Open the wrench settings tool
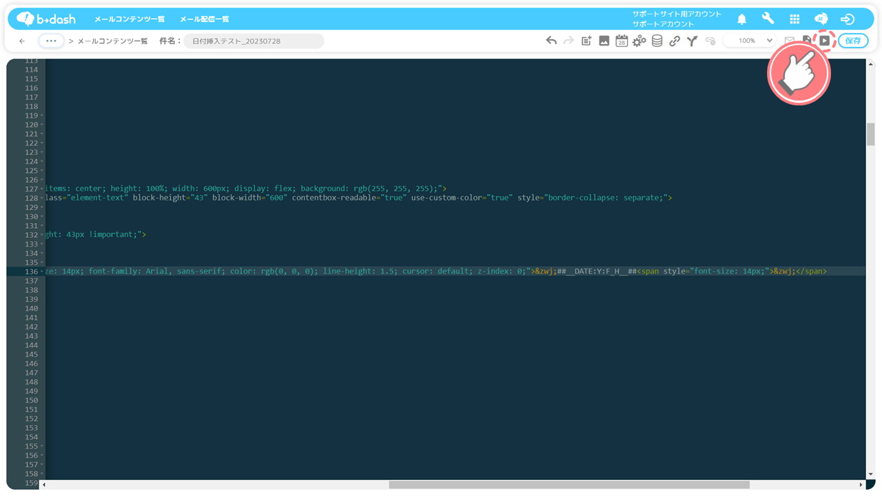Image resolution: width=882 pixels, height=496 pixels. click(768, 19)
